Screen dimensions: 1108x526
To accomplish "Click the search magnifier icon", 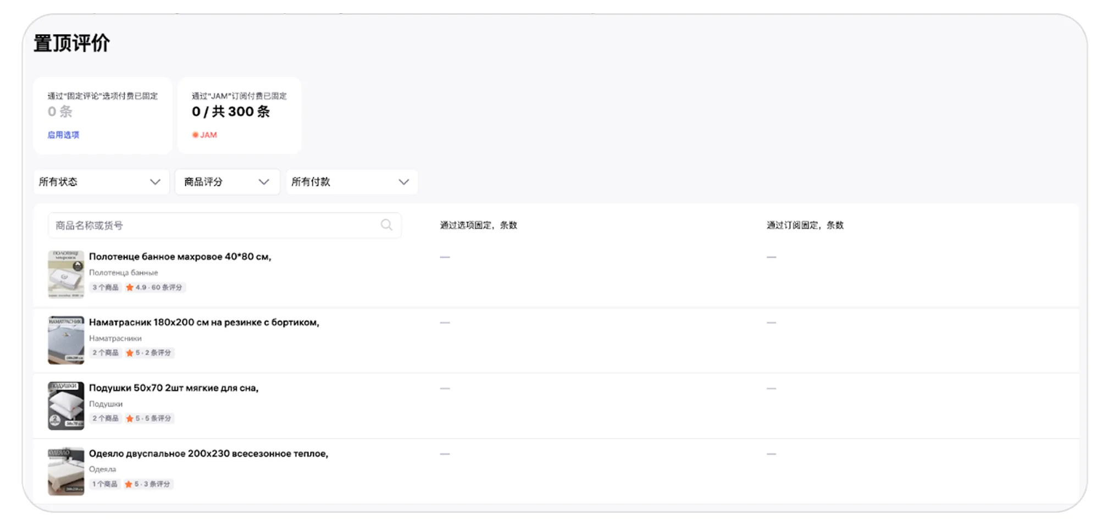I will pos(386,225).
